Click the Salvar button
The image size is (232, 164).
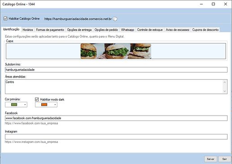pyautogui.click(x=210, y=159)
